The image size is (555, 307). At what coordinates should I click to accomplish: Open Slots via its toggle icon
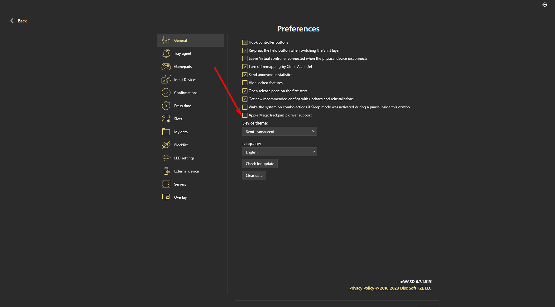[x=166, y=119]
